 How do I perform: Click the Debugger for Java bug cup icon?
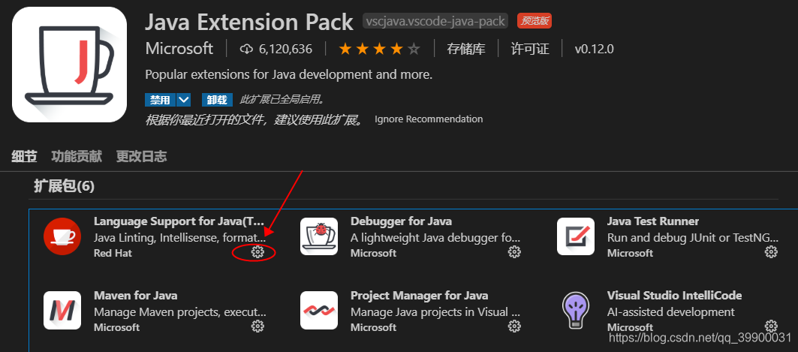318,236
